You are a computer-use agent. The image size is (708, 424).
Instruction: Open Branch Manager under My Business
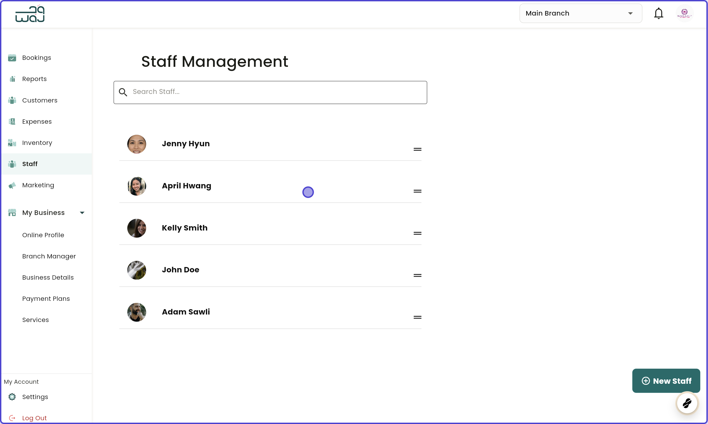[49, 256]
